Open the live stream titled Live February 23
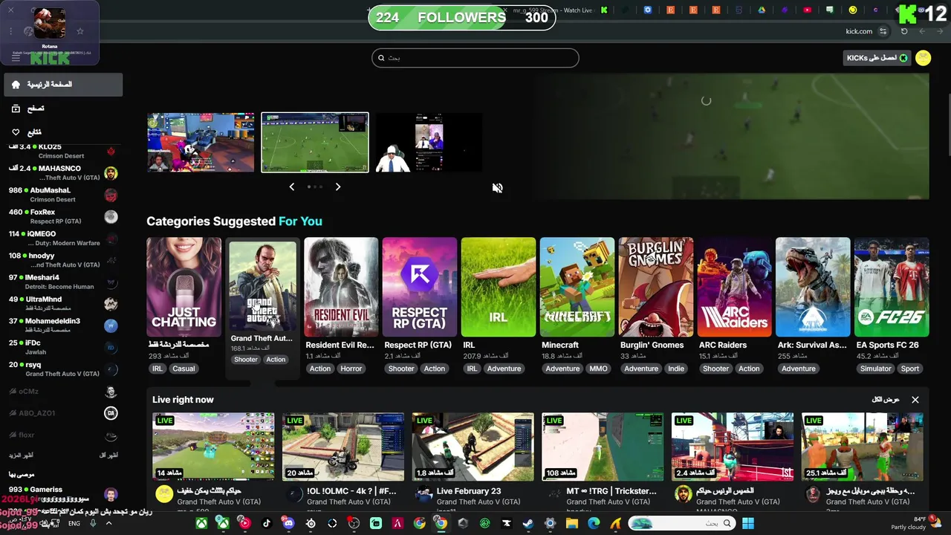The height and width of the screenshot is (535, 951). click(469, 491)
